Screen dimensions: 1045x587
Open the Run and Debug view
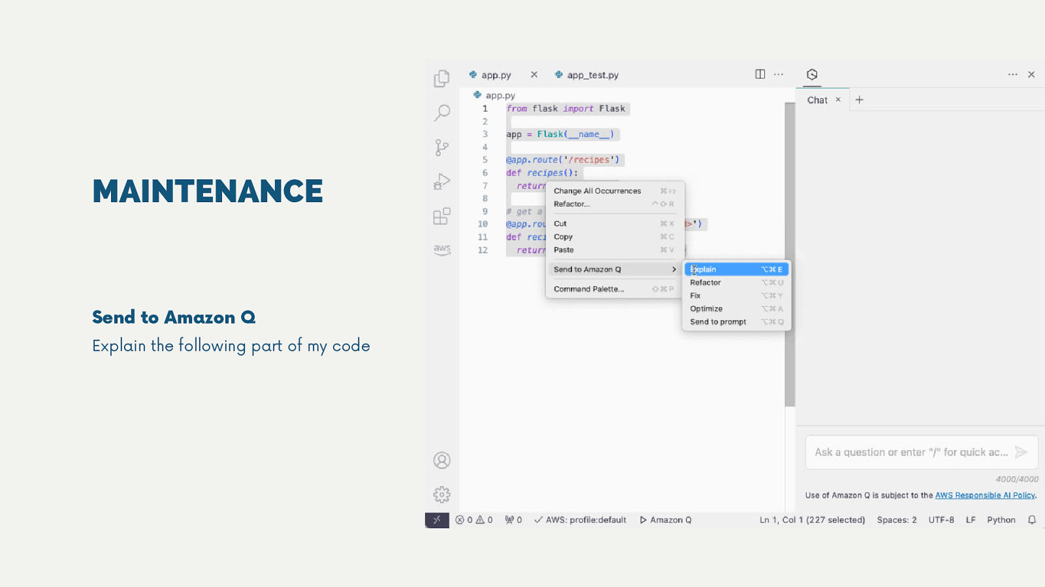point(442,181)
